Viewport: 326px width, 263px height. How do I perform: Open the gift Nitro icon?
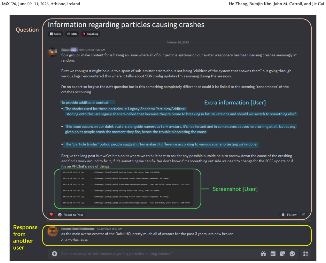(x=263, y=254)
